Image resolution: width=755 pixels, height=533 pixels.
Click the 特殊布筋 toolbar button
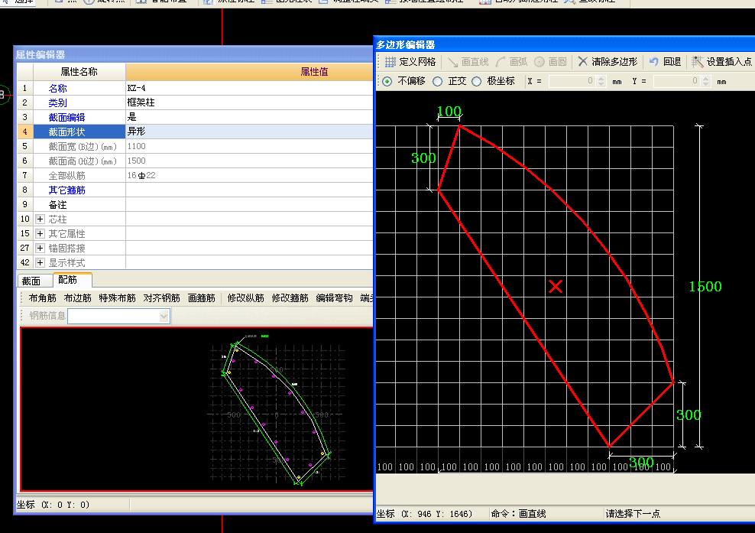[117, 298]
